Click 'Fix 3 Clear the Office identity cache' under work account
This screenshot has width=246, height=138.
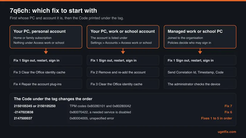[x=123, y=84]
